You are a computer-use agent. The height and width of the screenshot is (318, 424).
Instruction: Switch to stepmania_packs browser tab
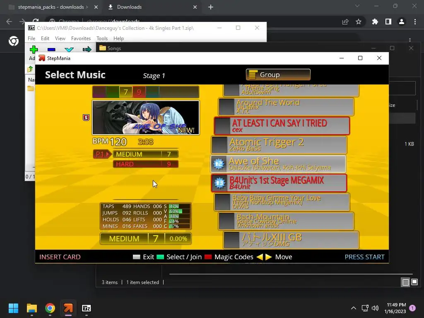pos(53,7)
